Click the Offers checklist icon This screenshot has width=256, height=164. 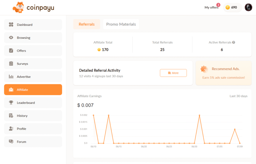click(11, 50)
